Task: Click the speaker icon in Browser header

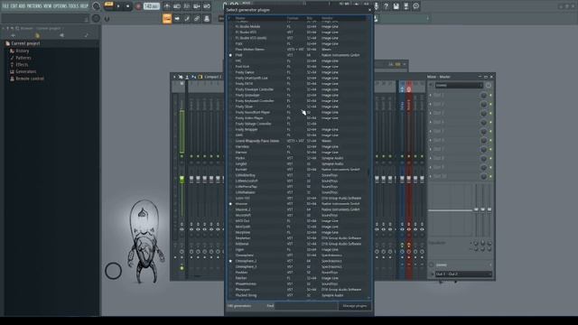Action: pyautogui.click(x=61, y=35)
